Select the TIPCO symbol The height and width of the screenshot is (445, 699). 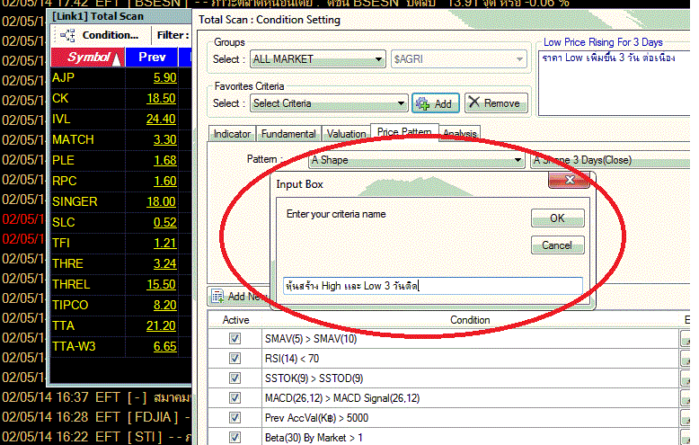pos(70,305)
